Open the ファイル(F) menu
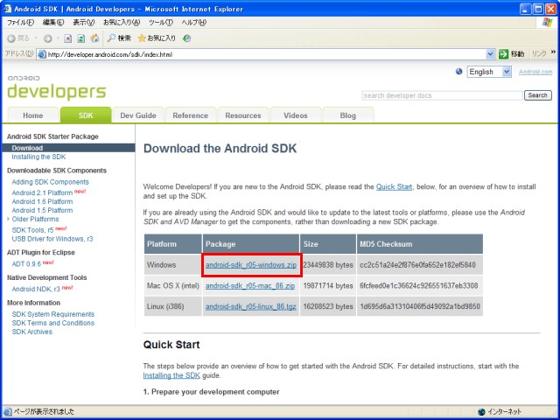Image resolution: width=560 pixels, height=420 pixels. (x=20, y=23)
